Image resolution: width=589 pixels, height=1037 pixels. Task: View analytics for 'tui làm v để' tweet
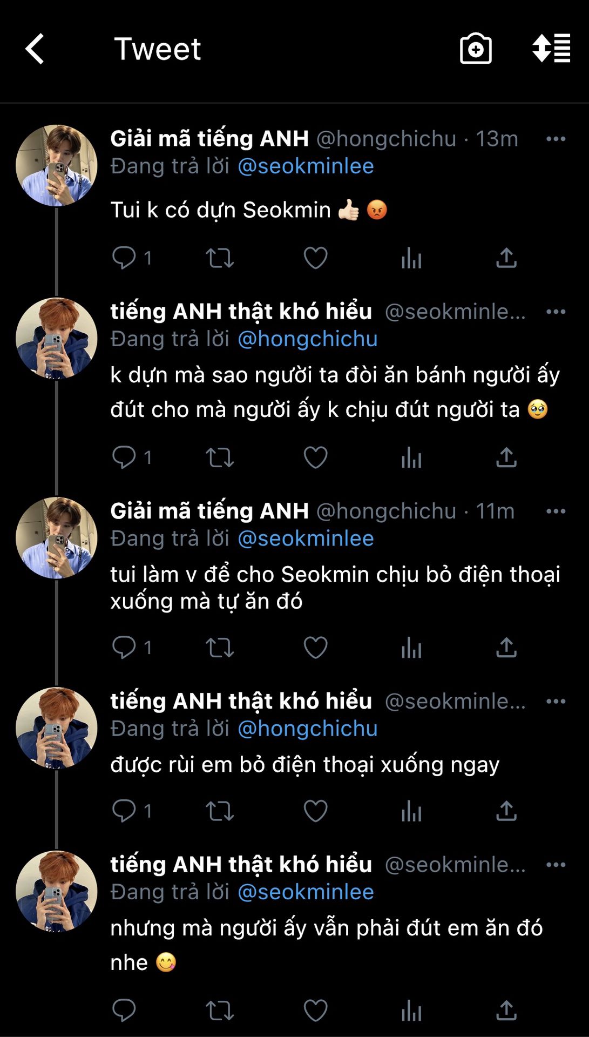(x=411, y=647)
